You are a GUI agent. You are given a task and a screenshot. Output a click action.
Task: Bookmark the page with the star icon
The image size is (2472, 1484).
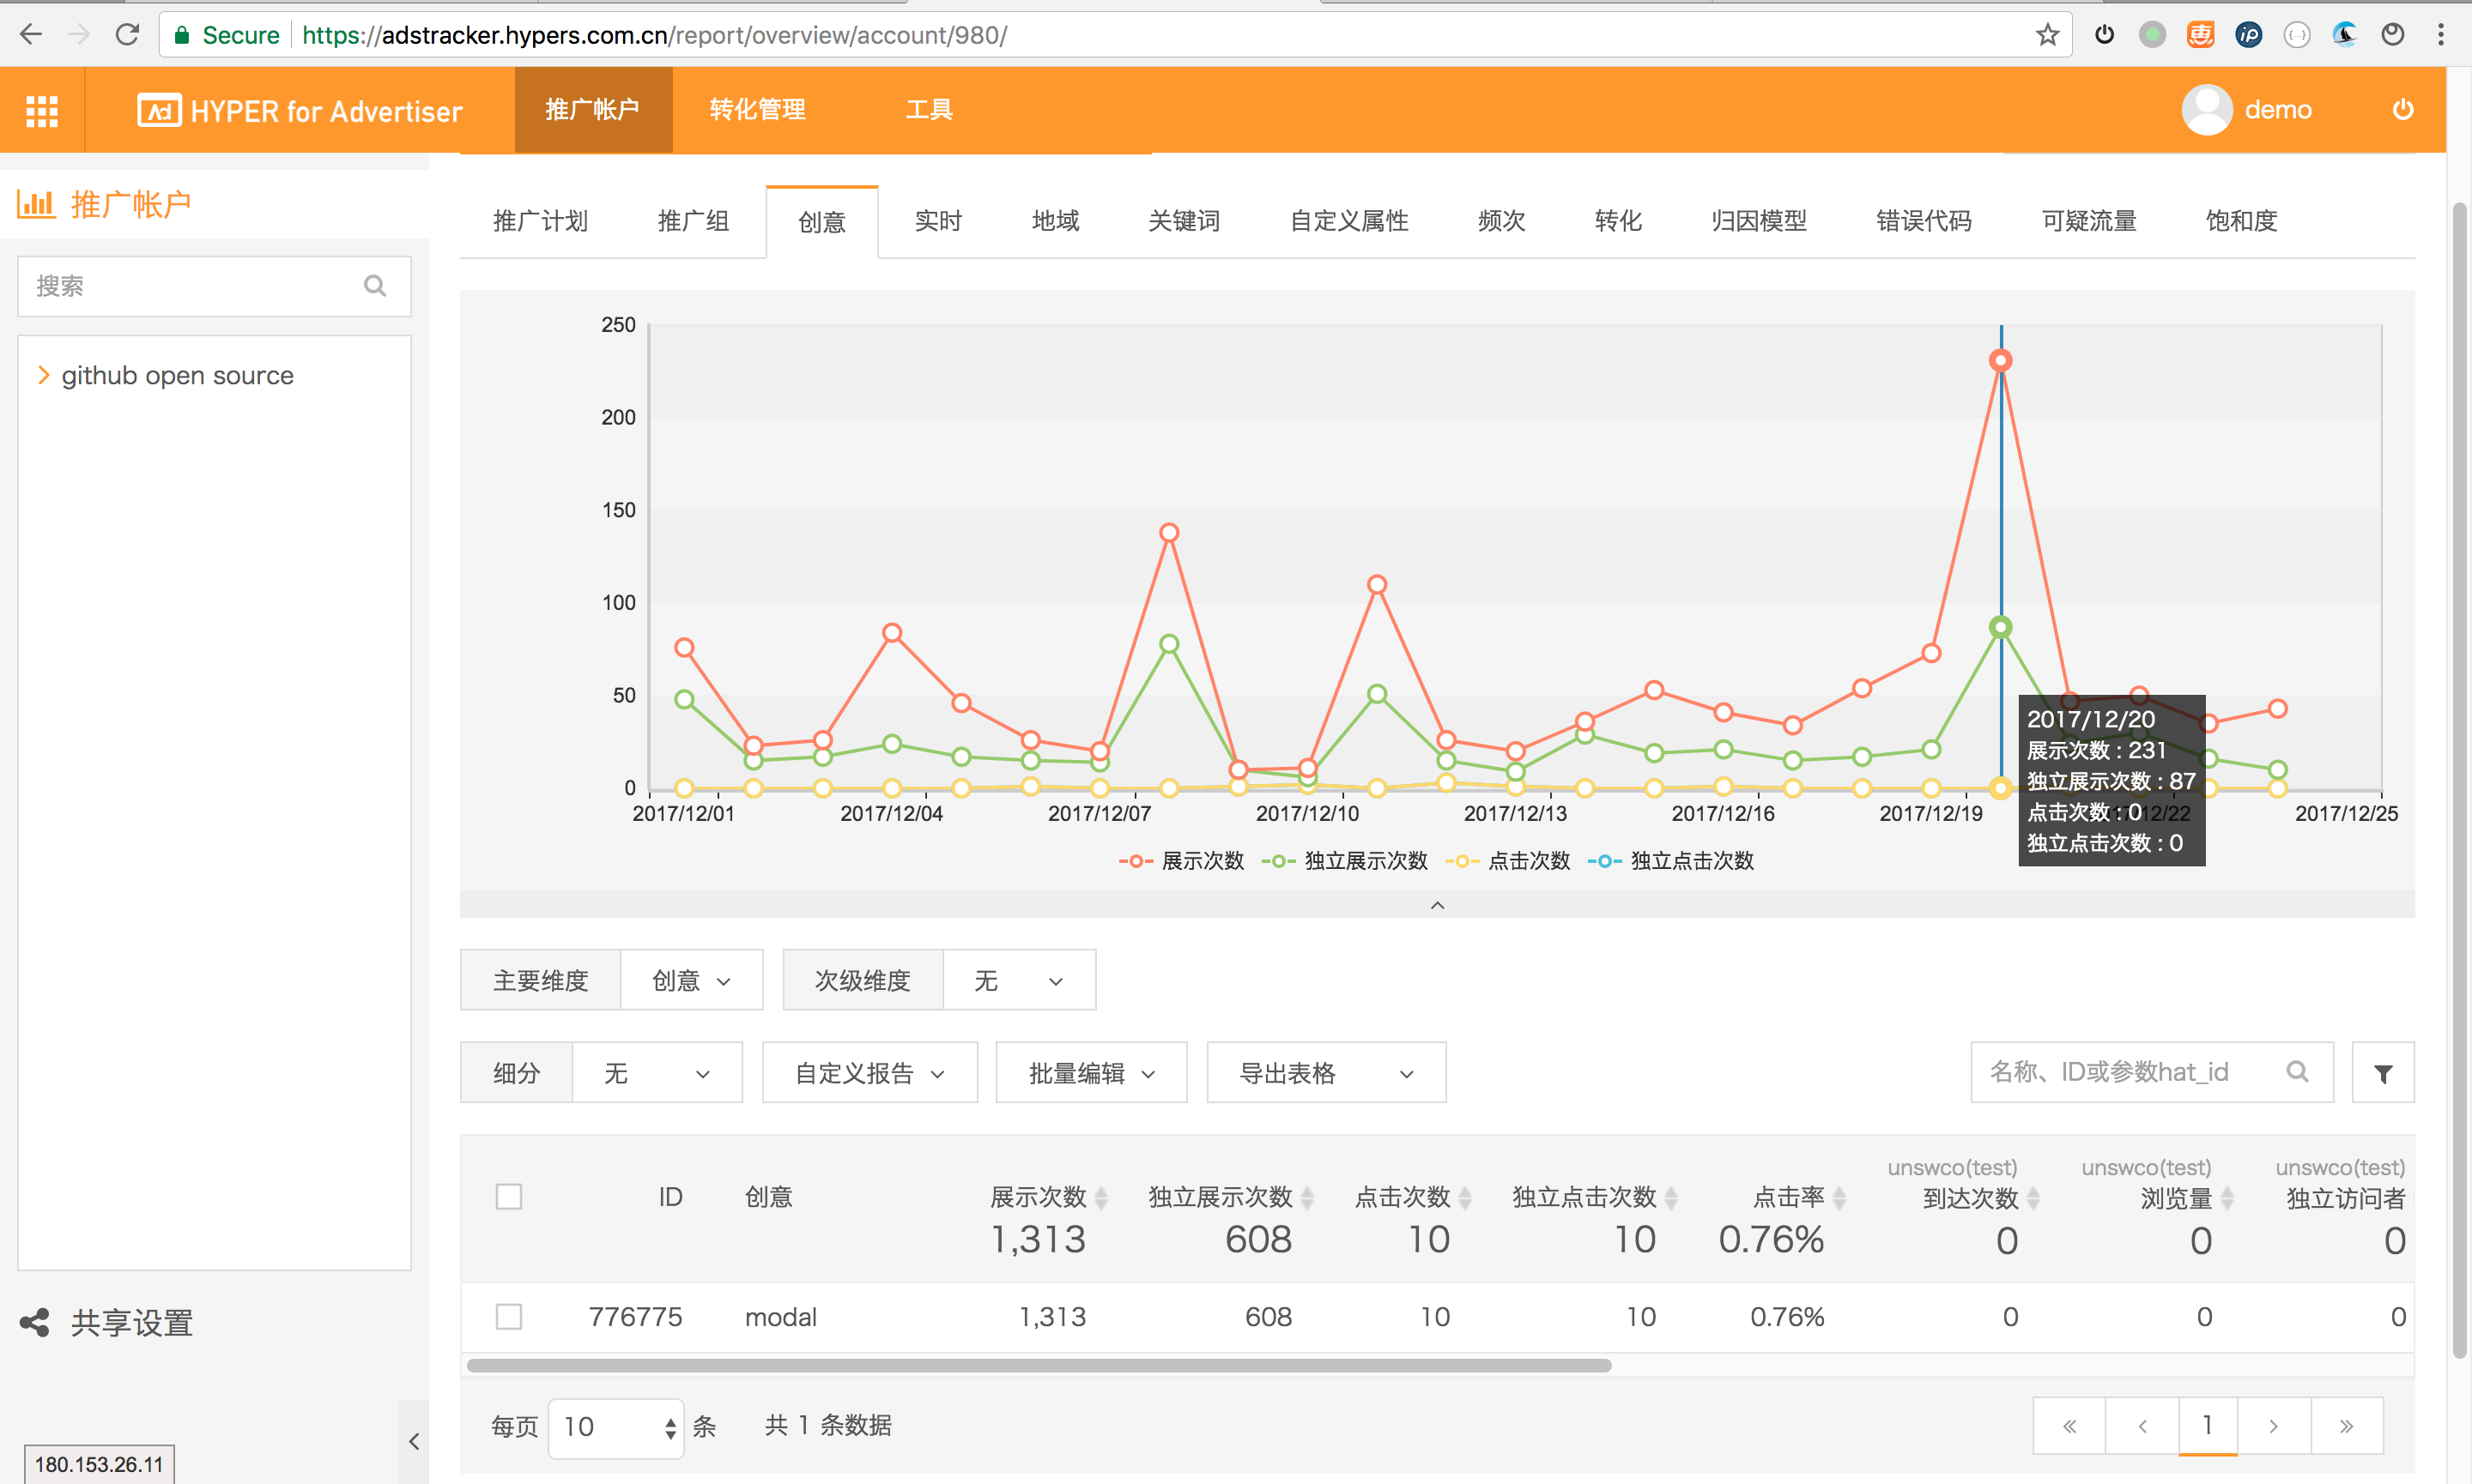[x=2047, y=35]
